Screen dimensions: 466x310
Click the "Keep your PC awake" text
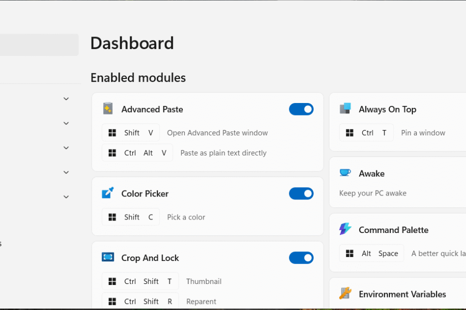click(x=373, y=193)
